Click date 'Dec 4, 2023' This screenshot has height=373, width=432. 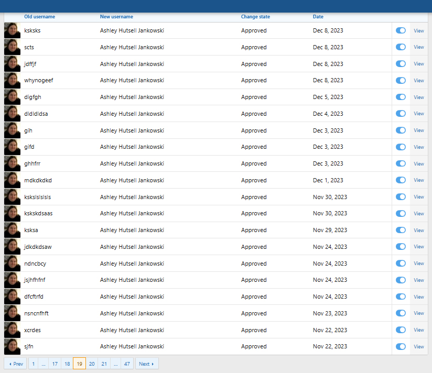328,114
